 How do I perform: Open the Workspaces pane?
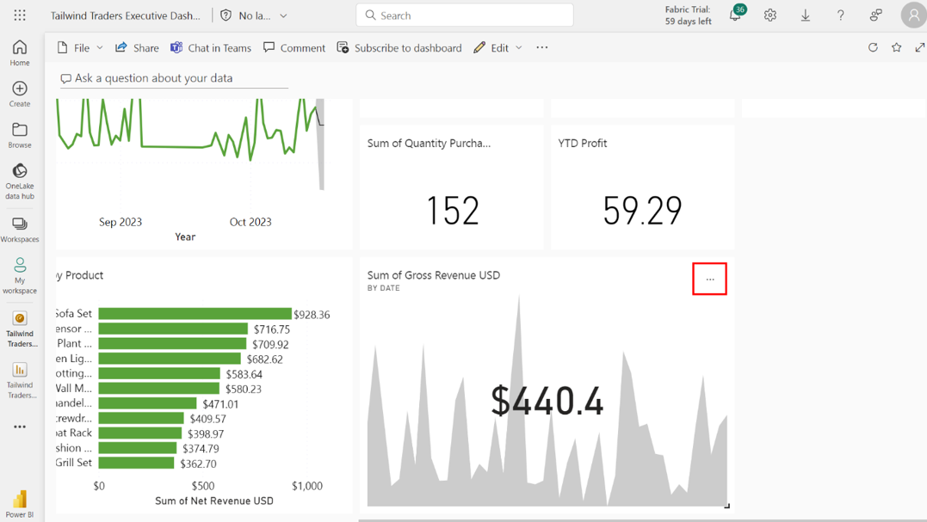20,230
